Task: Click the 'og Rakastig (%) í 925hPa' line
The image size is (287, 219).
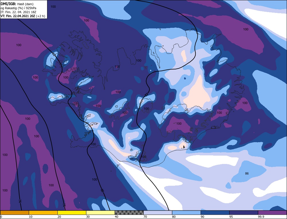Action: point(18,8)
